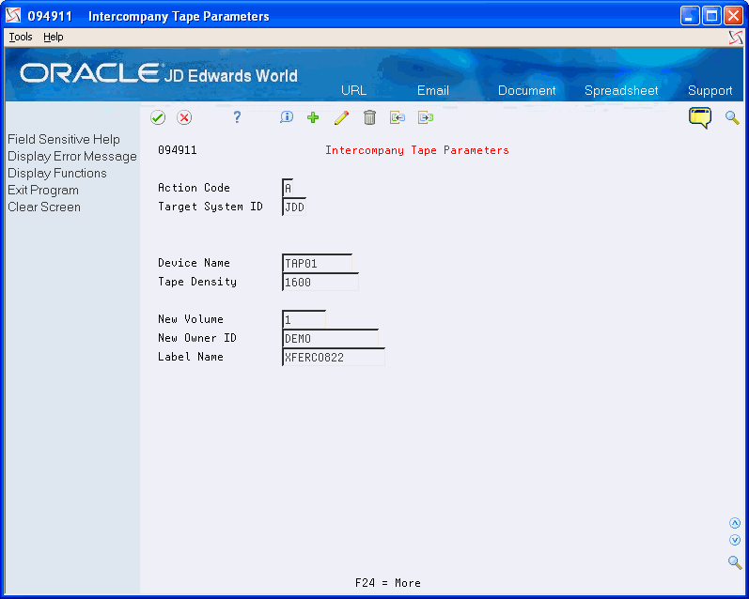Select Exit Program in the sidebar
This screenshot has height=599, width=749.
point(43,190)
